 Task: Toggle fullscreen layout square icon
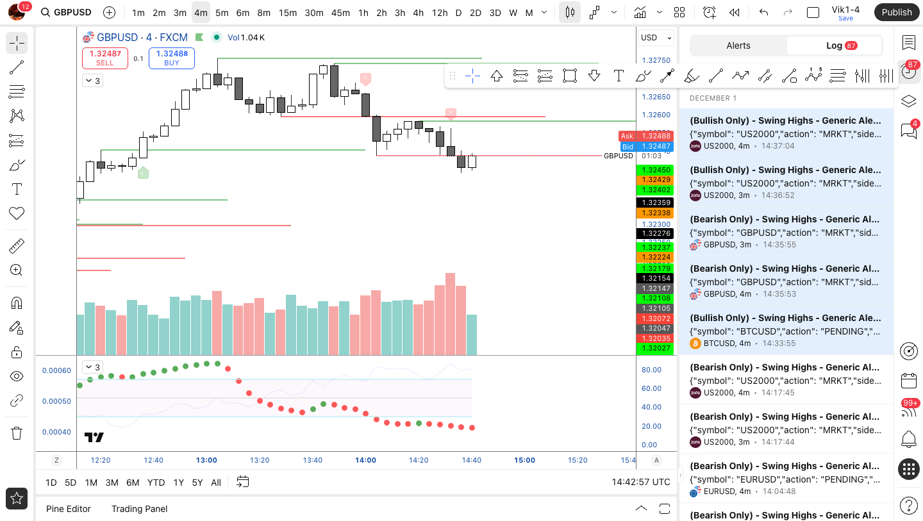pos(813,12)
